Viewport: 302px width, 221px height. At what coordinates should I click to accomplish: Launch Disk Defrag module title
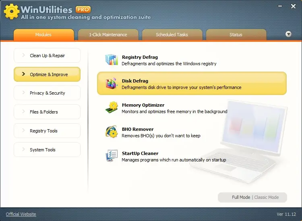click(x=135, y=81)
